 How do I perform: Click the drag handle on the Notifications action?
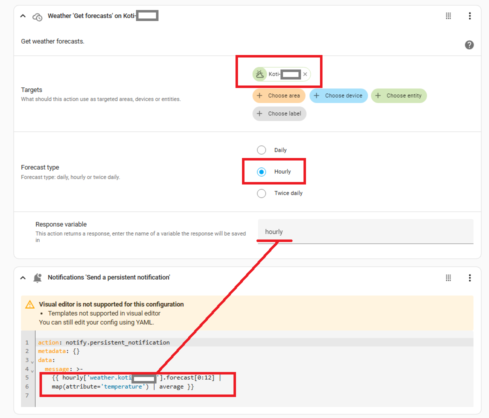[x=448, y=277]
